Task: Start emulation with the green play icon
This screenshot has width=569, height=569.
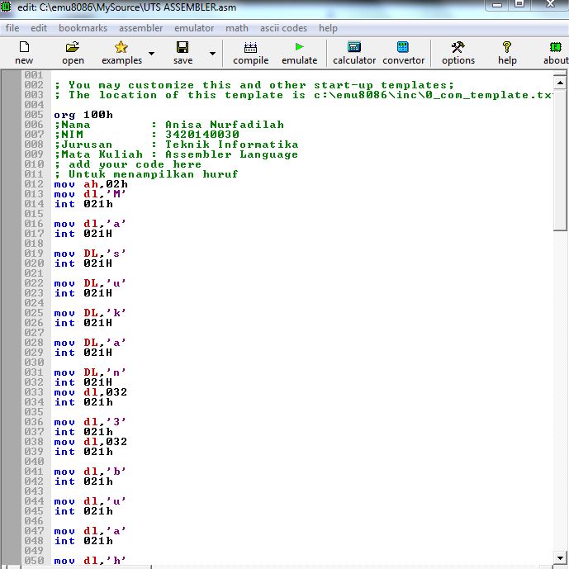Action: 300,47
